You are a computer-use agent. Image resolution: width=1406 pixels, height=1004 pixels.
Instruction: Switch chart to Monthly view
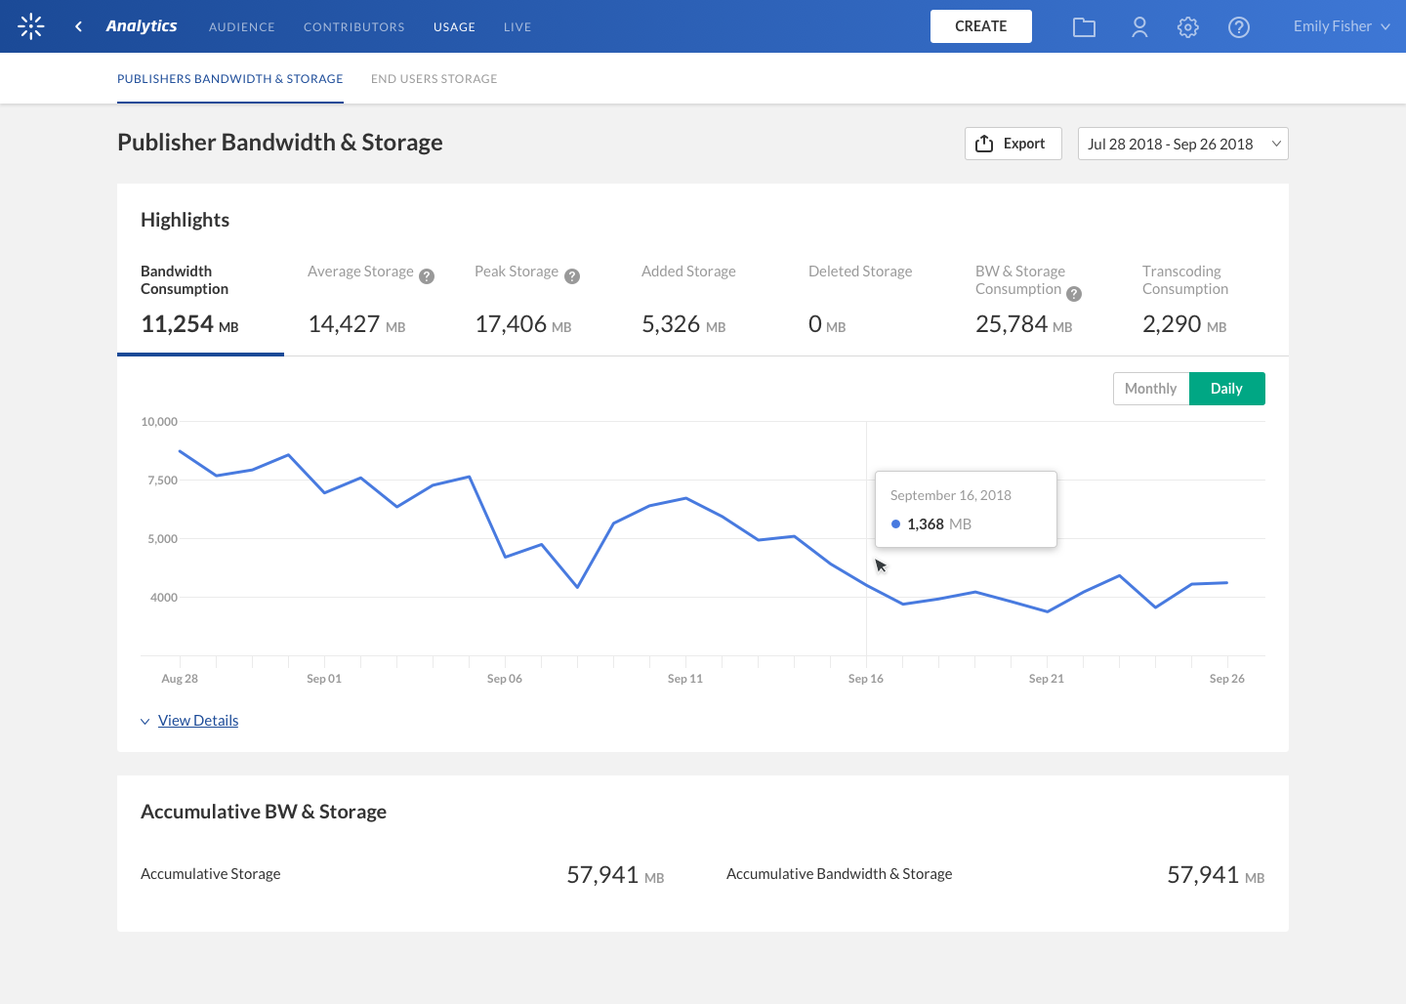click(x=1150, y=389)
